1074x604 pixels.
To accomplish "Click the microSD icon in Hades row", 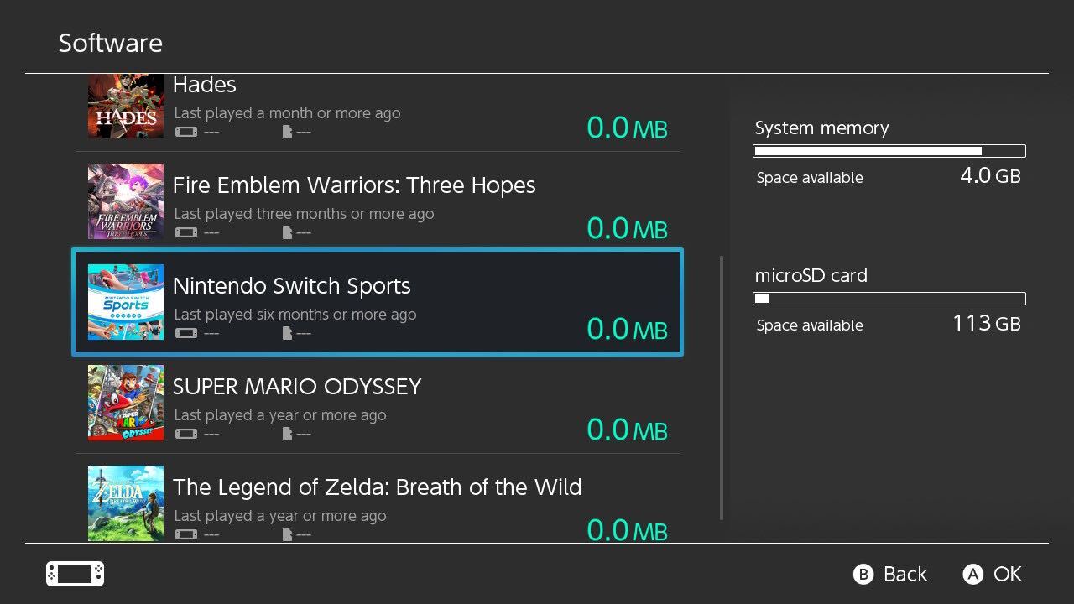I will [287, 132].
